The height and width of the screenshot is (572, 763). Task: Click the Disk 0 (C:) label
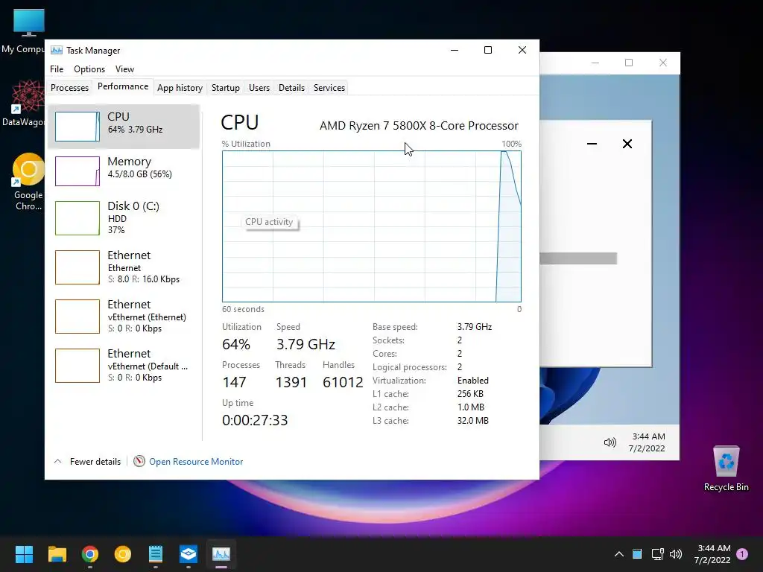(133, 206)
